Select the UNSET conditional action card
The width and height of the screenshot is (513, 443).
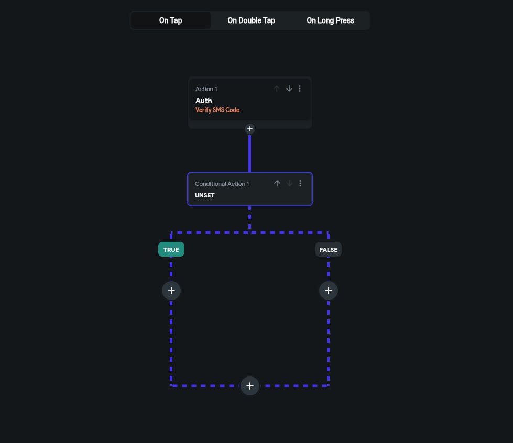249,189
